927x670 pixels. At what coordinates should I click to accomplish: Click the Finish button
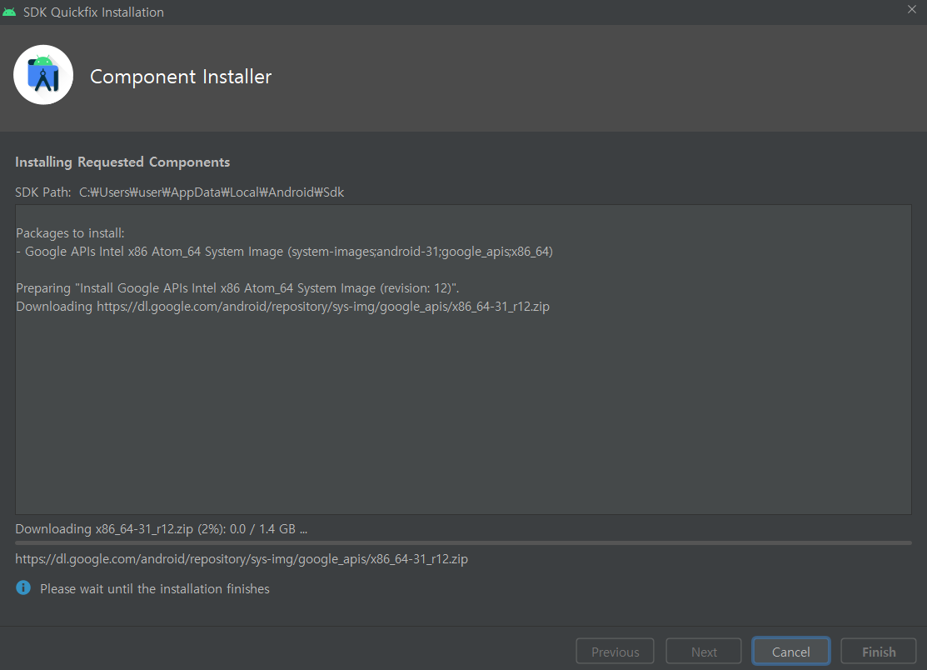click(879, 652)
